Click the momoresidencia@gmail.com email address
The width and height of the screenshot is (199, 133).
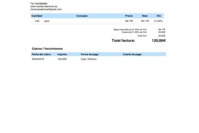(x=46, y=9)
